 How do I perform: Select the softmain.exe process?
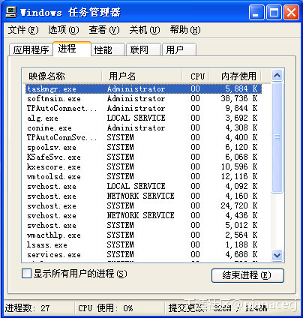pos(143,99)
